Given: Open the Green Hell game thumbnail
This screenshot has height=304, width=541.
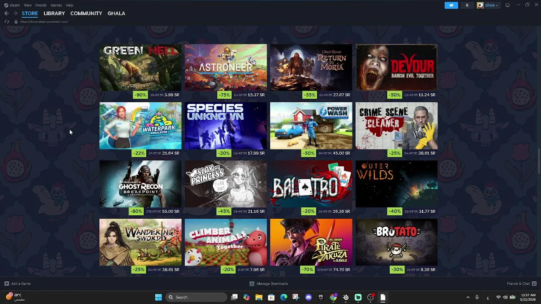Looking at the screenshot, I should [x=140, y=68].
